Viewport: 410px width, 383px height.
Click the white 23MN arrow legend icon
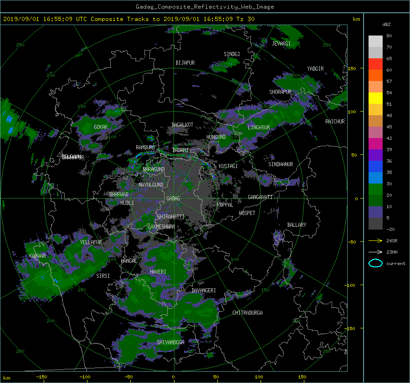pyautogui.click(x=375, y=252)
